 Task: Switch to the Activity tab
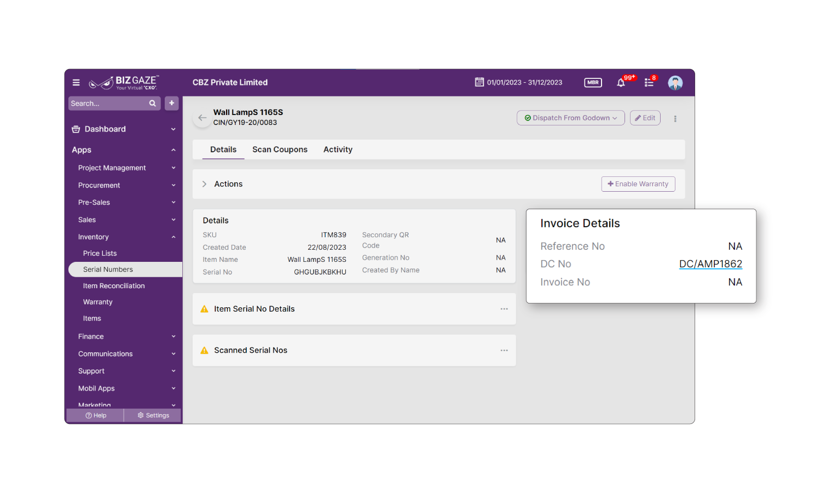[338, 150]
